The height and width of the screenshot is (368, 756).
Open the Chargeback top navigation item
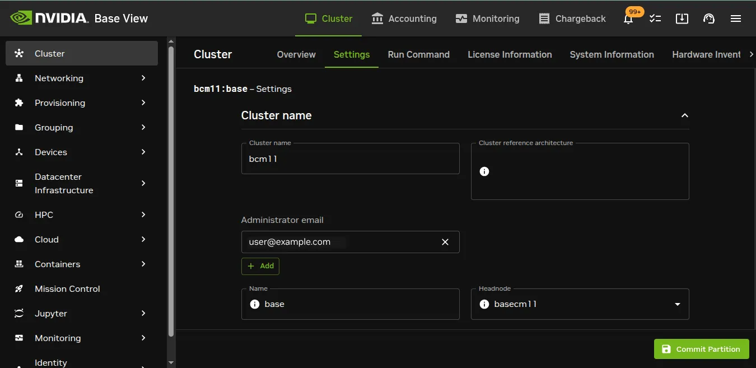tap(572, 18)
